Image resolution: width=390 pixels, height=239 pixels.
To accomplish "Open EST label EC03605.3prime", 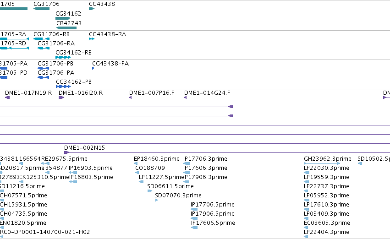I will tap(327, 223).
